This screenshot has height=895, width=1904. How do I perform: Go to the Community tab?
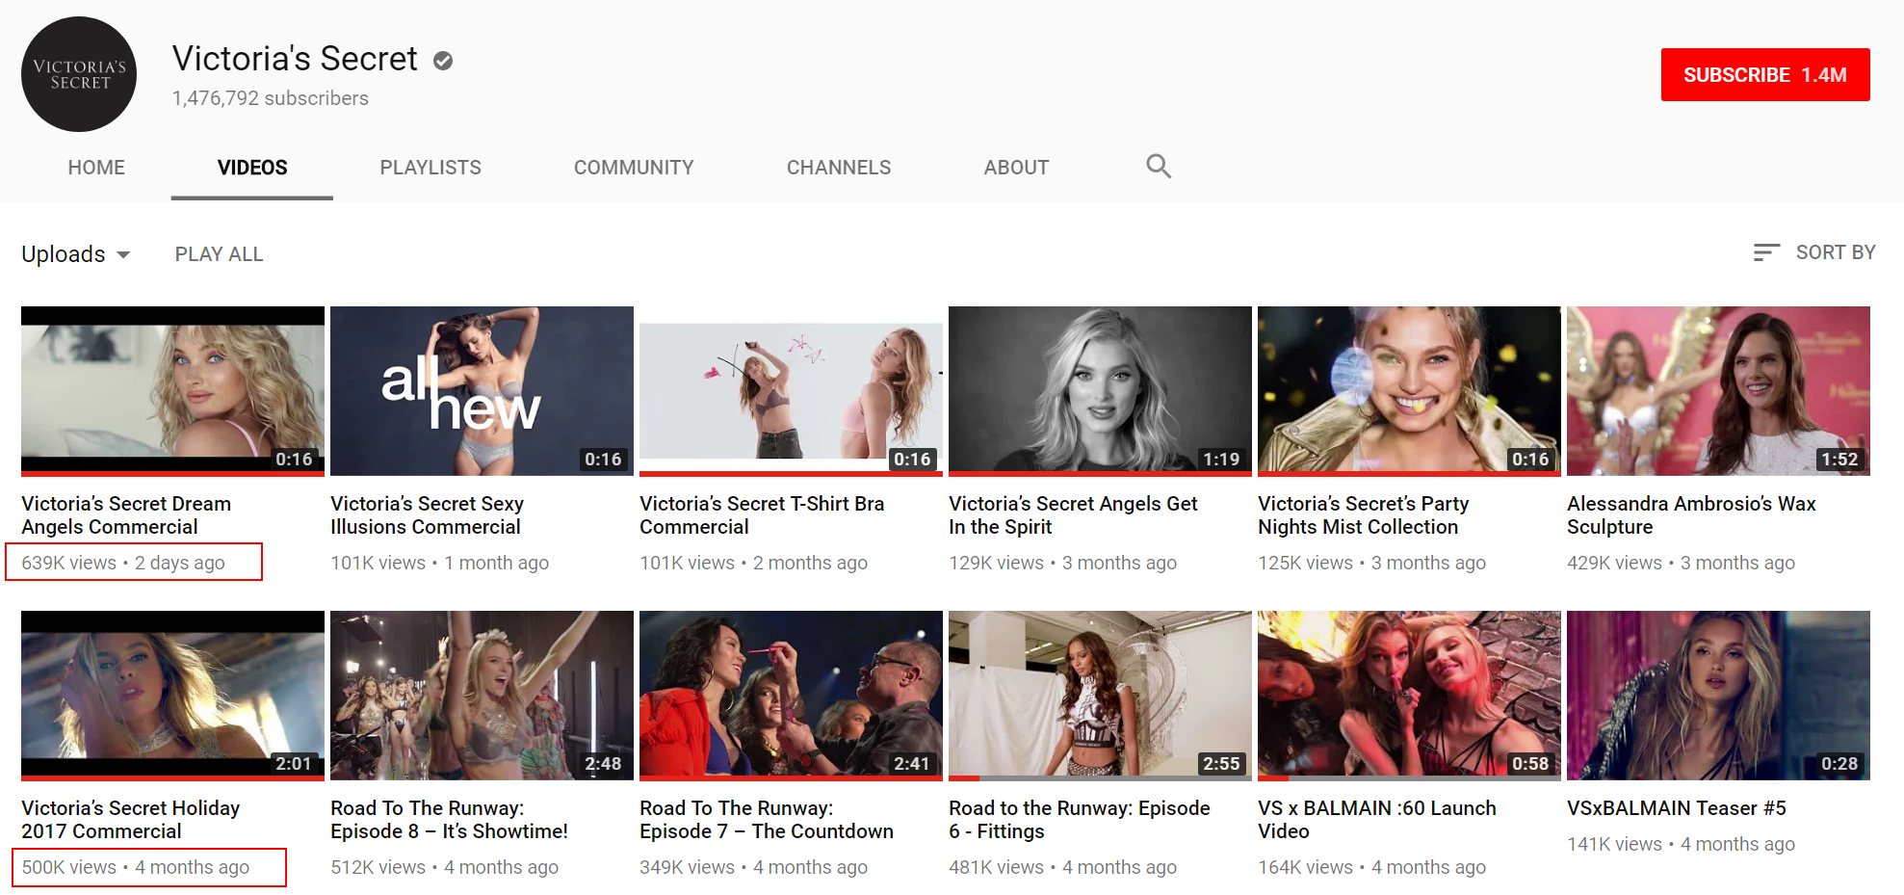point(634,168)
